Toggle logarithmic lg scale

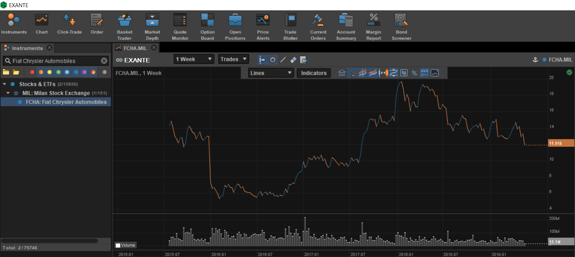pos(404,73)
